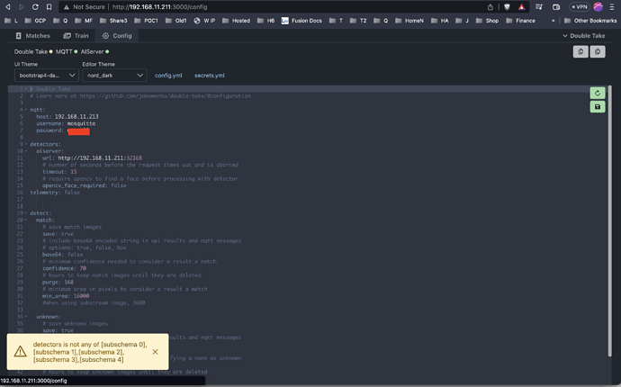
Task: Click the VPN button in browser toolbar
Action: [x=580, y=6]
